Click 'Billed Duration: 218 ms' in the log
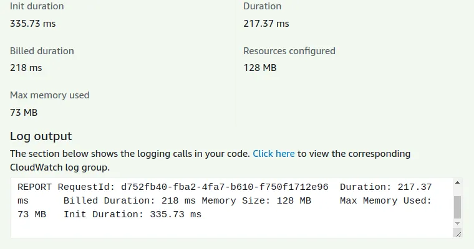 tap(130, 200)
